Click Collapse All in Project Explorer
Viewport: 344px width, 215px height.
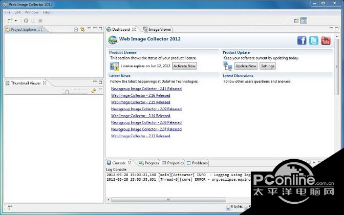point(76,29)
